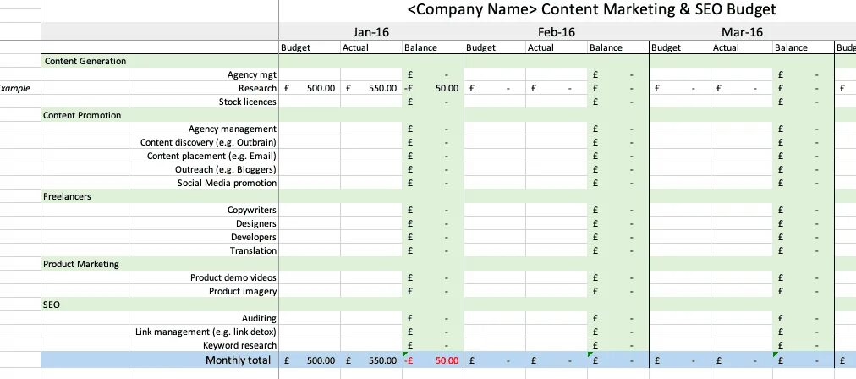Click the empty Auditing Feb-16 Budget cell

pos(495,318)
